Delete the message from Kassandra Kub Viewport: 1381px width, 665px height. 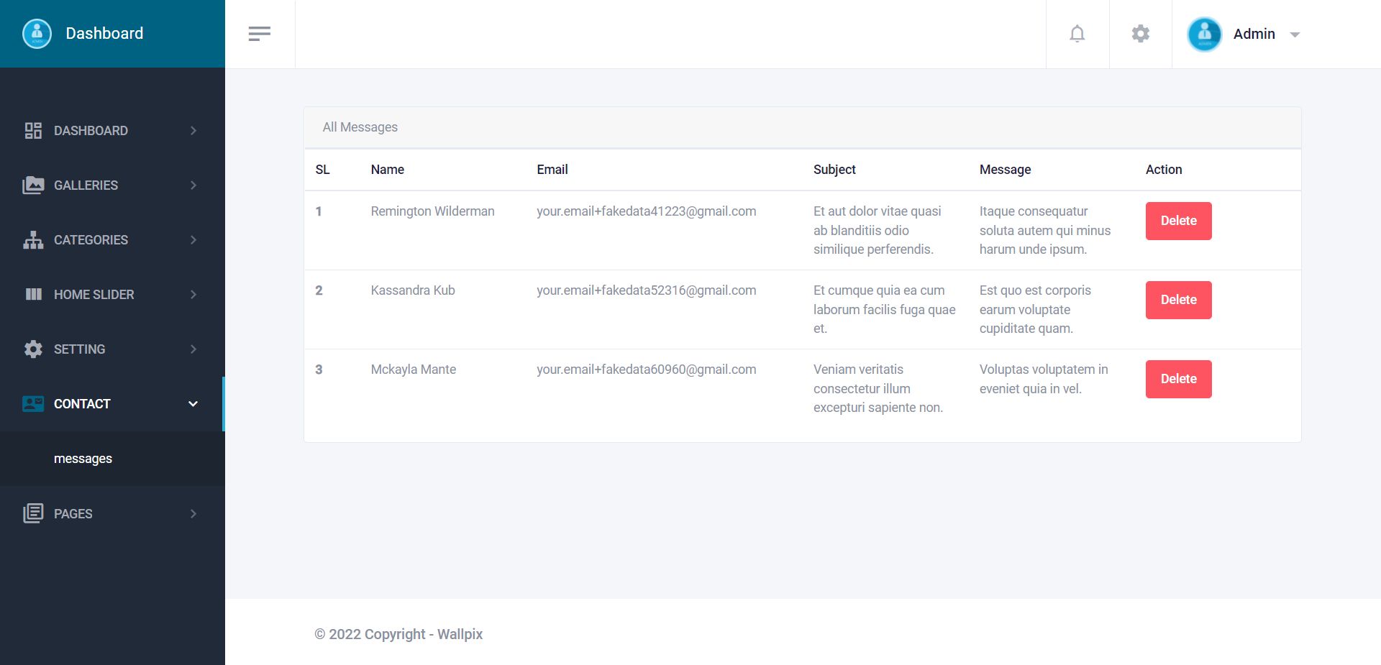(1178, 300)
